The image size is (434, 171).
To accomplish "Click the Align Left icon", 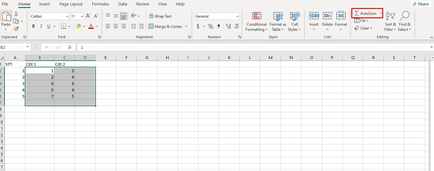I will click(x=108, y=26).
